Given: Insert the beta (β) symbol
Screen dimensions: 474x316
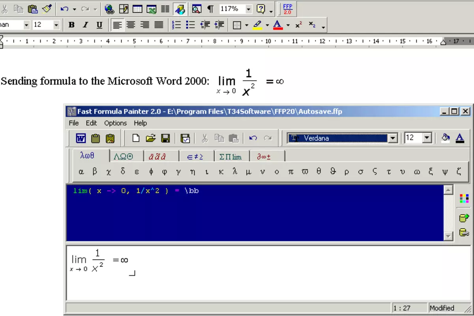Looking at the screenshot, I should [95, 172].
